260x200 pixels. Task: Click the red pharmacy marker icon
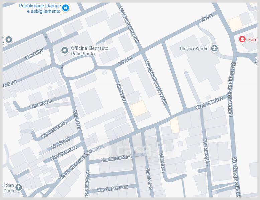click(241, 39)
